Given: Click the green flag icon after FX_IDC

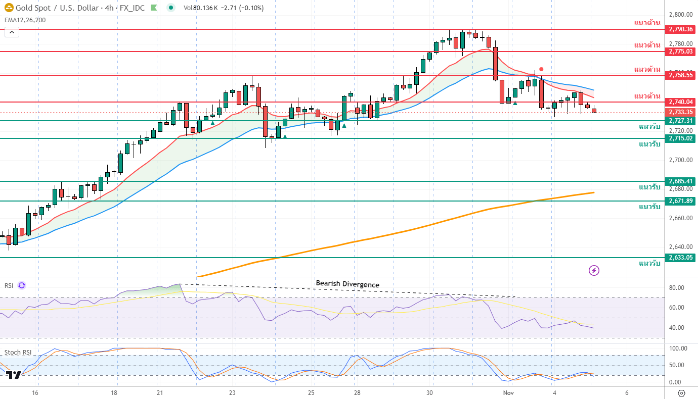Looking at the screenshot, I should [x=154, y=8].
